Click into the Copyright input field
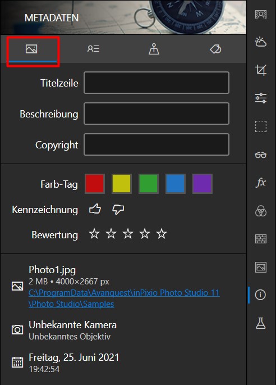 tap(157, 144)
